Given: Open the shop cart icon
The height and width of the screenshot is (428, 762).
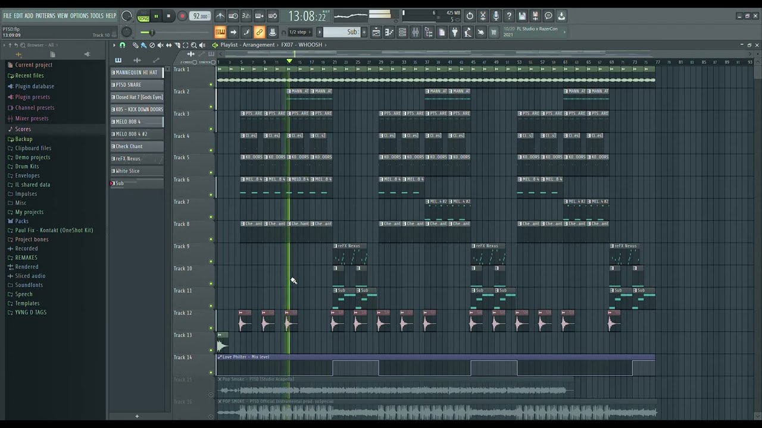Looking at the screenshot, I should [494, 32].
